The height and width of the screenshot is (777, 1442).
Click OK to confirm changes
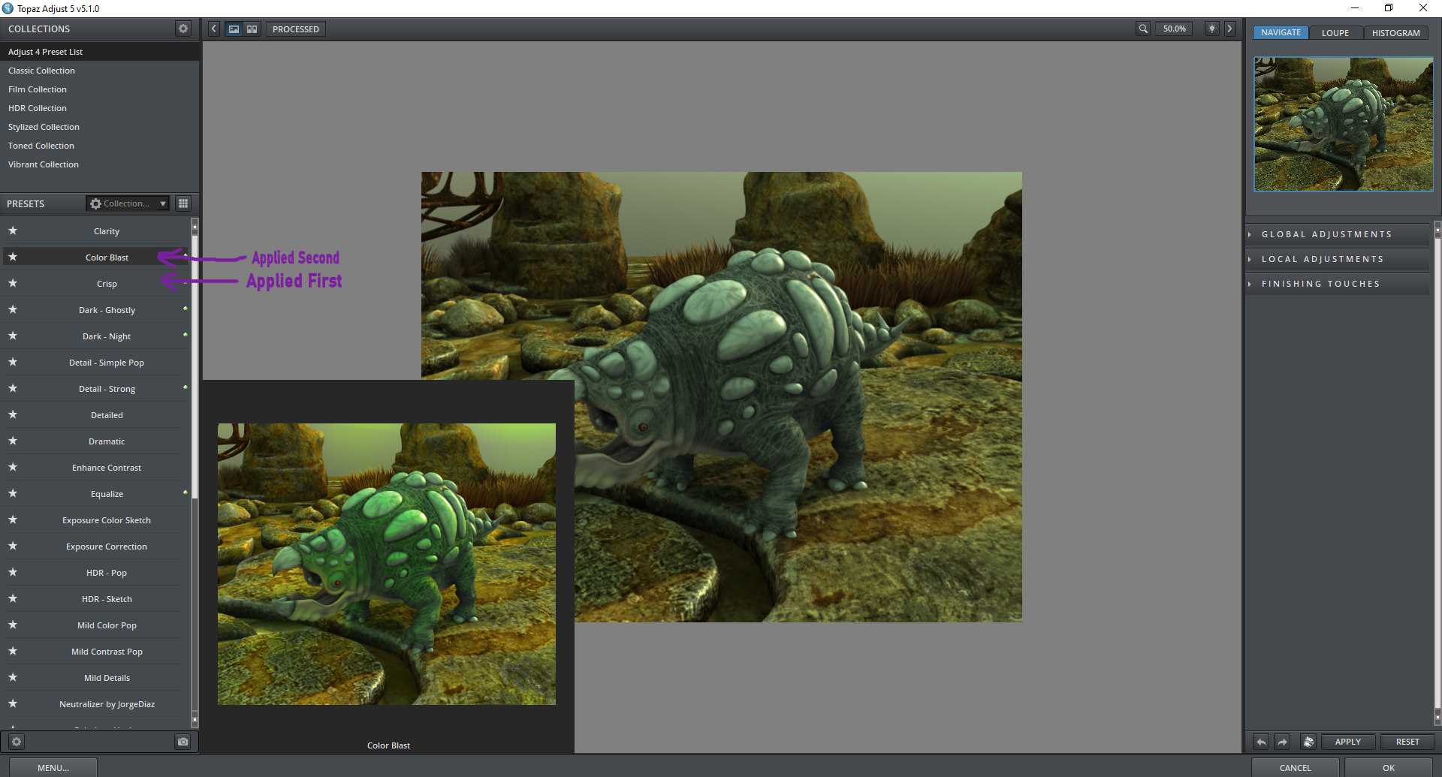(1389, 767)
